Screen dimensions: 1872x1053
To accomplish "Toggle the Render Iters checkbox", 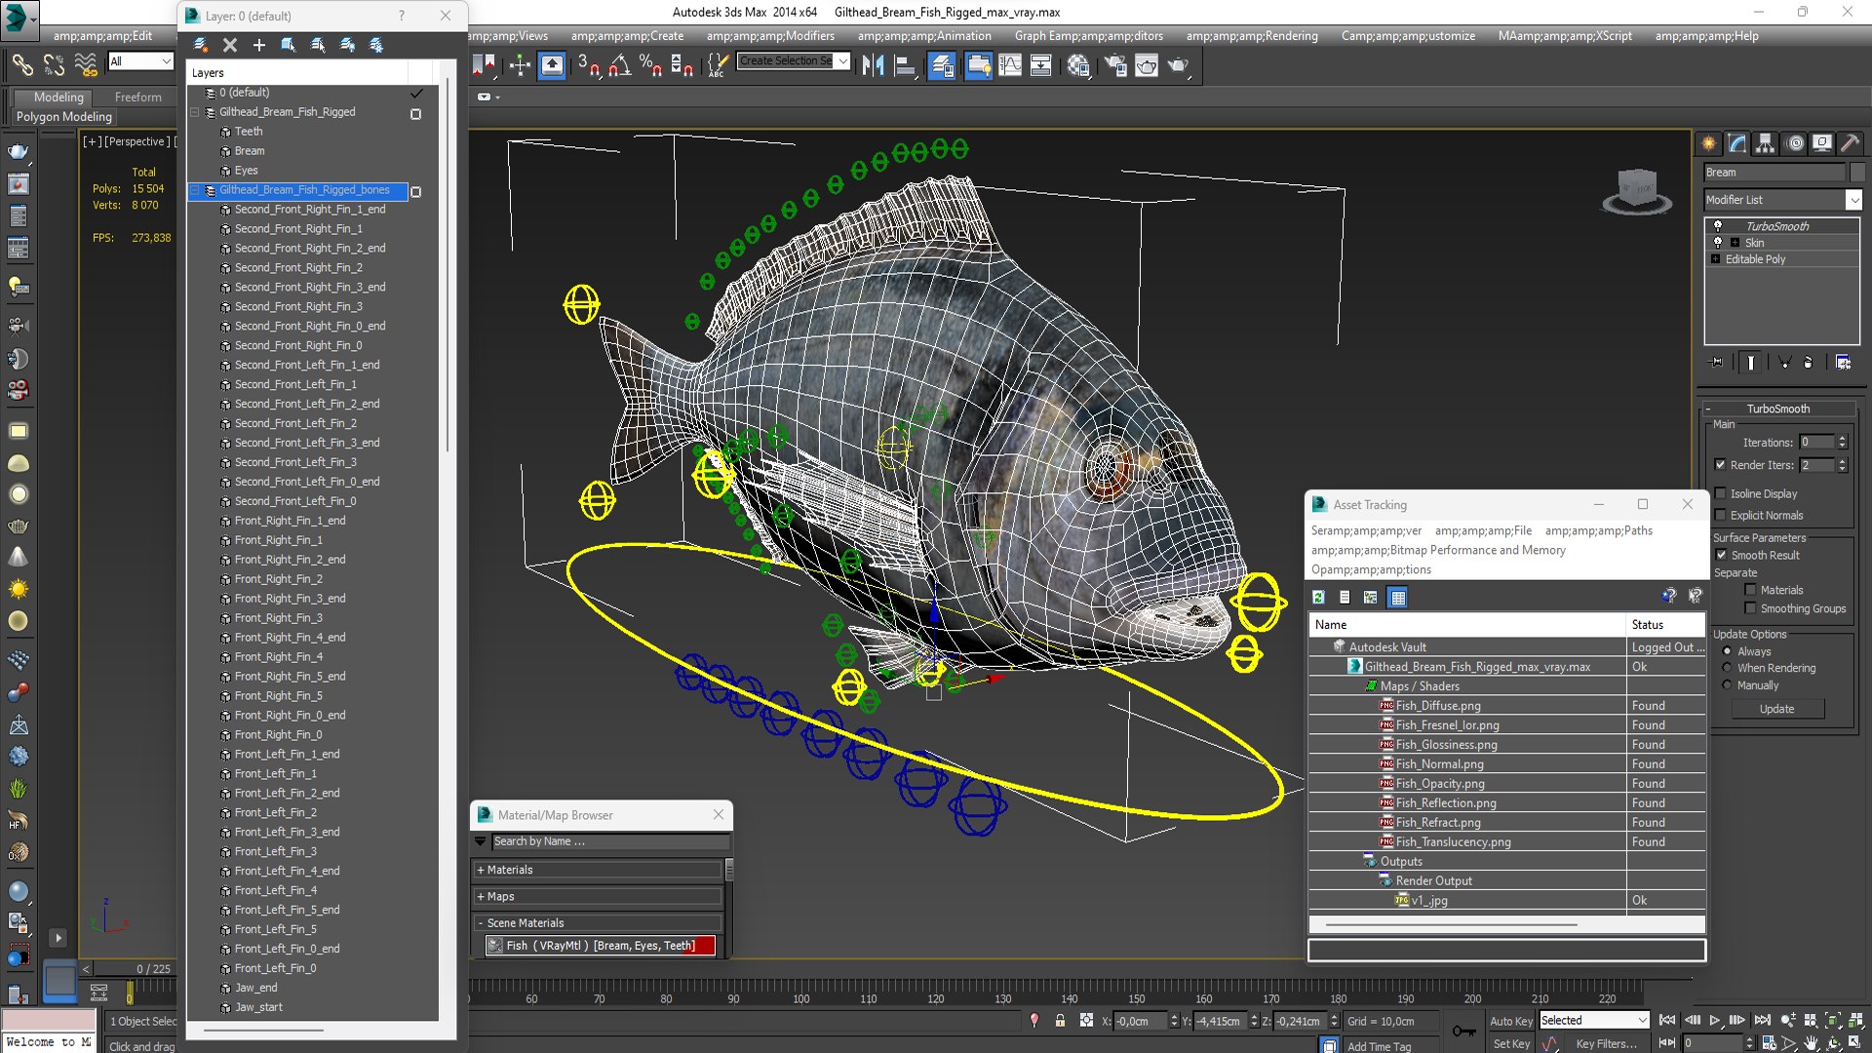I will click(1720, 465).
